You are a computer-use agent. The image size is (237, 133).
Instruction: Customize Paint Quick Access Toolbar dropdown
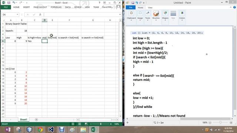pyautogui.click(x=144, y=3)
